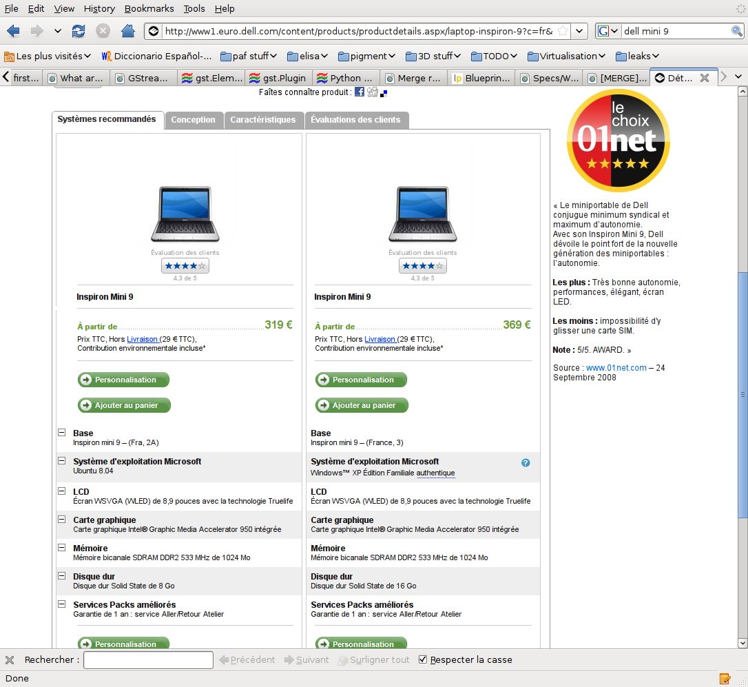List all tabs dropdown arrow
748x687 pixels.
(x=738, y=77)
